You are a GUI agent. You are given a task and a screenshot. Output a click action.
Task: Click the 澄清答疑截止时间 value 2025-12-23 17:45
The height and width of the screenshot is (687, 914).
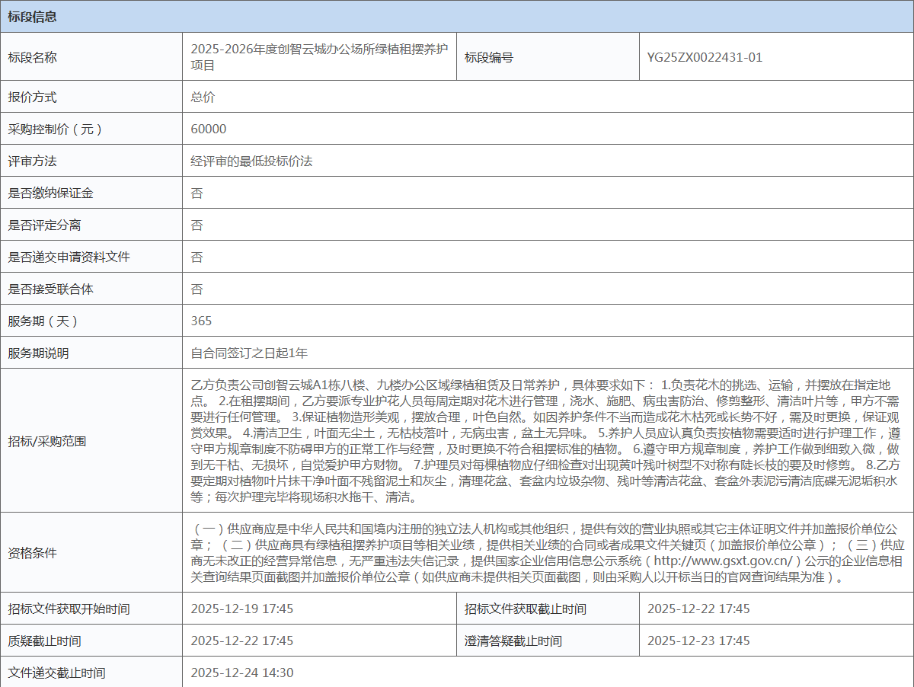[x=698, y=641]
